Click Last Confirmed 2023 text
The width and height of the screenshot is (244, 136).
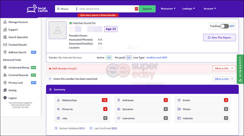[105, 128]
